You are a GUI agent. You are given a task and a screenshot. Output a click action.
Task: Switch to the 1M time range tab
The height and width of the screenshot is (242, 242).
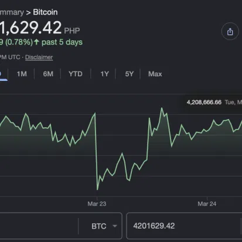pyautogui.click(x=22, y=74)
